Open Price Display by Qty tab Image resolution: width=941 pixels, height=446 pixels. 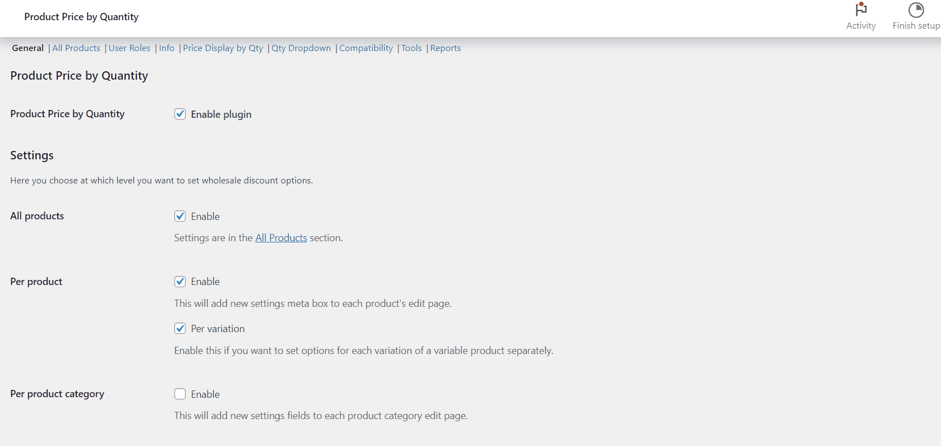point(223,48)
